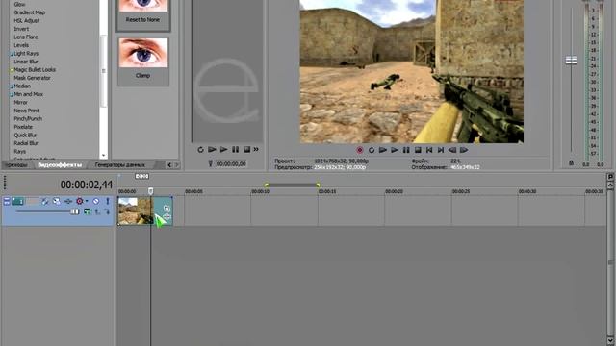
Task: Toggle master fader lock icon
Action: tap(571, 162)
